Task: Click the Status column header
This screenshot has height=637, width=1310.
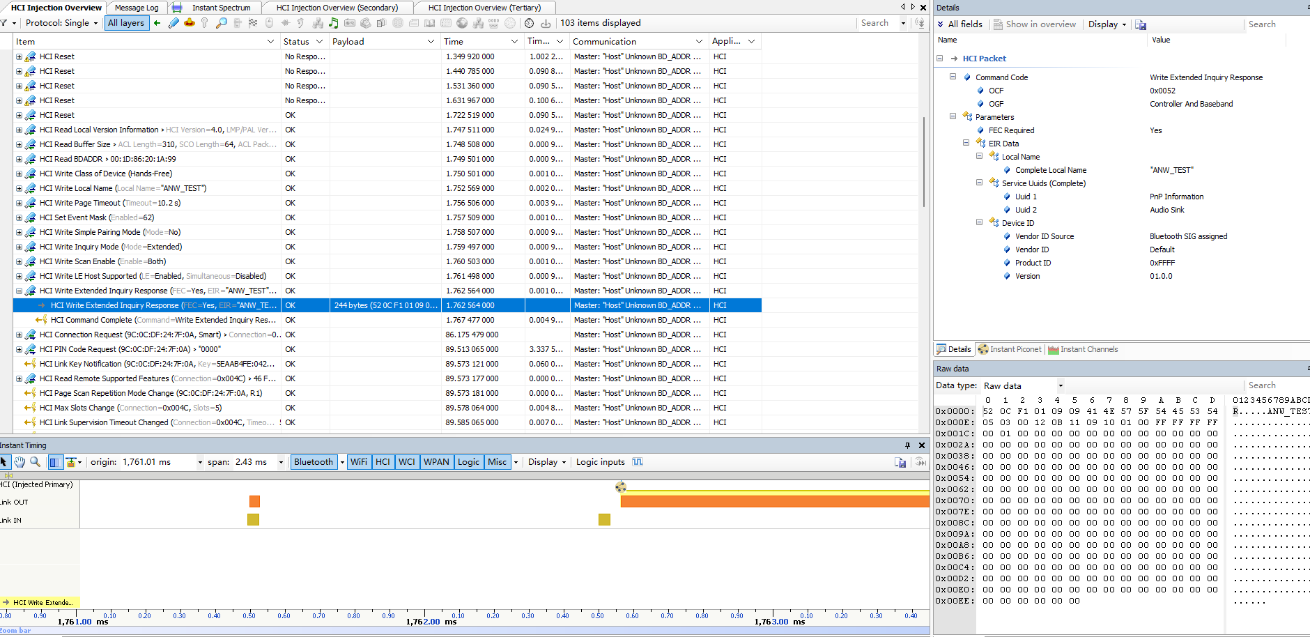Action: [x=304, y=42]
